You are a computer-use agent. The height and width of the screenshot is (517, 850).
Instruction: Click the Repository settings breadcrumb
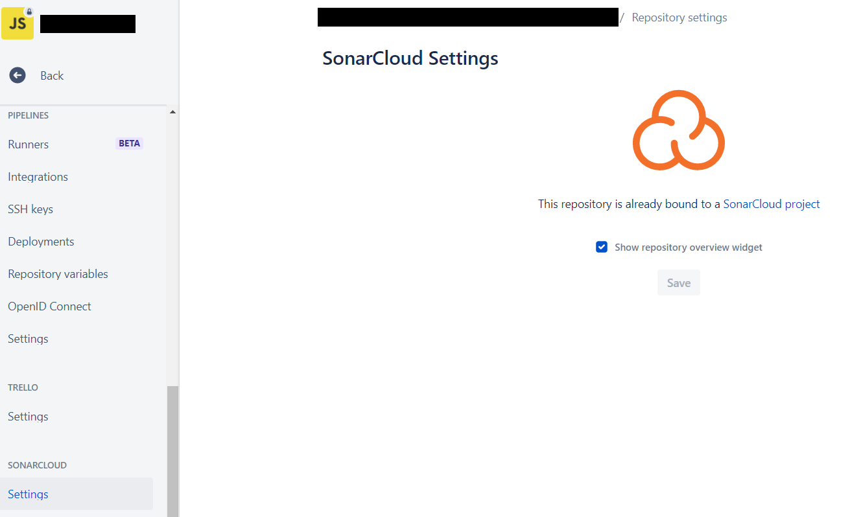tap(679, 17)
